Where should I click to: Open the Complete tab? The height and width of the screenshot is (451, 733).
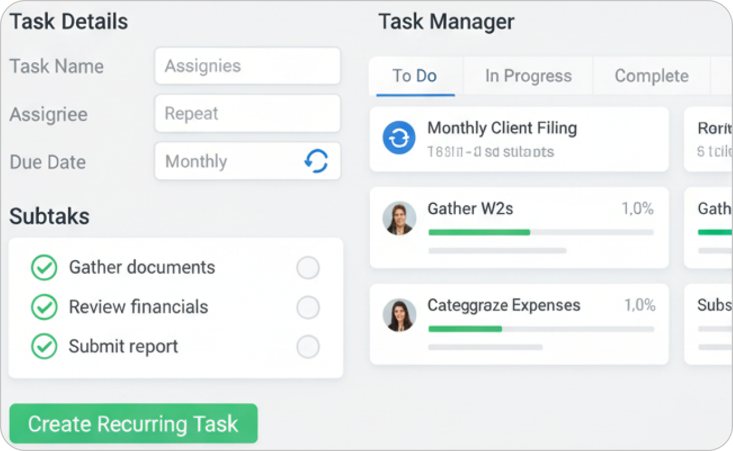[x=651, y=76]
